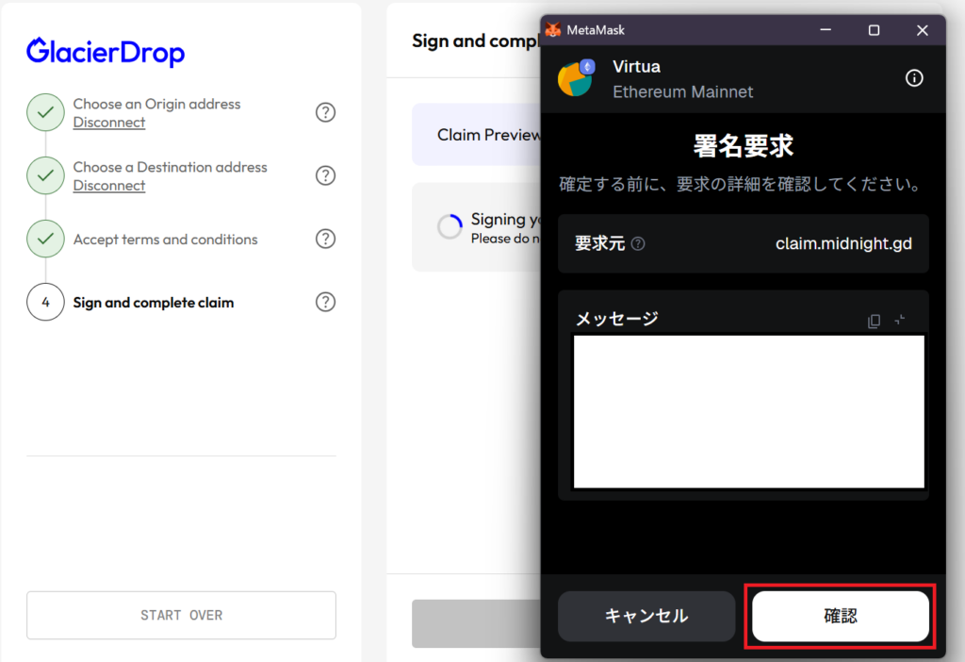Click the START OVER button
This screenshot has height=662, width=965.
pyautogui.click(x=182, y=615)
